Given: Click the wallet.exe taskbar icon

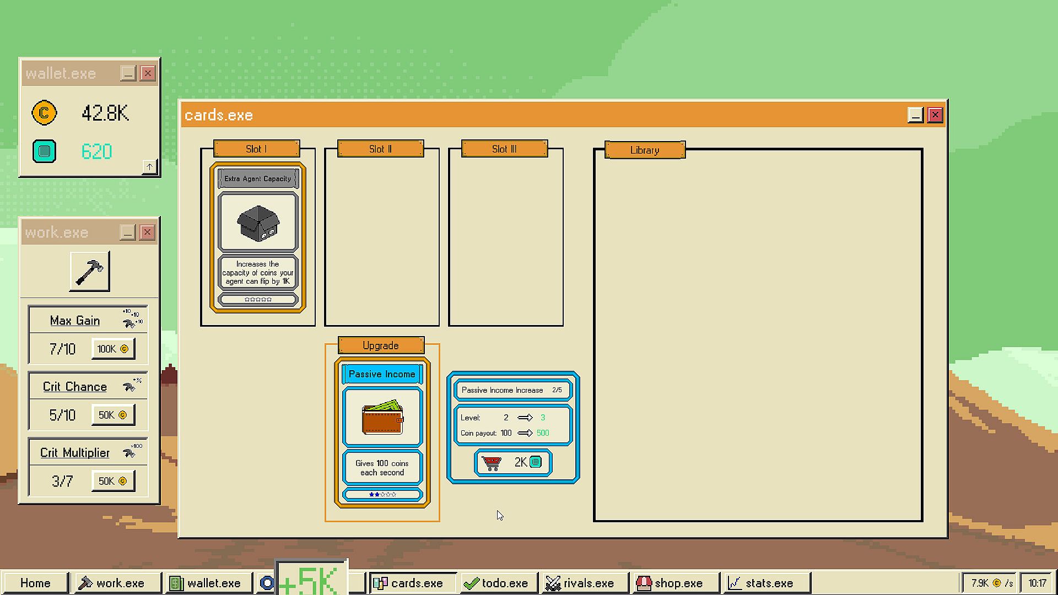Looking at the screenshot, I should point(176,583).
